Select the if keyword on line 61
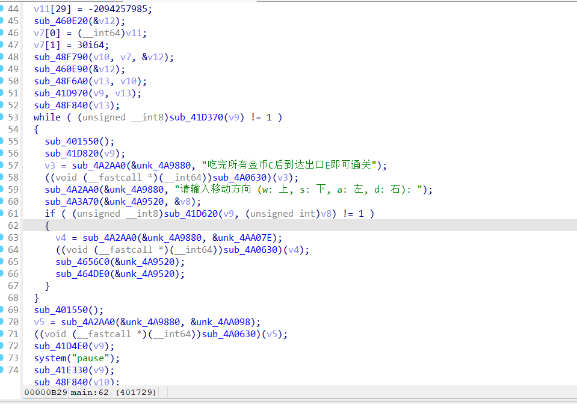 point(50,214)
